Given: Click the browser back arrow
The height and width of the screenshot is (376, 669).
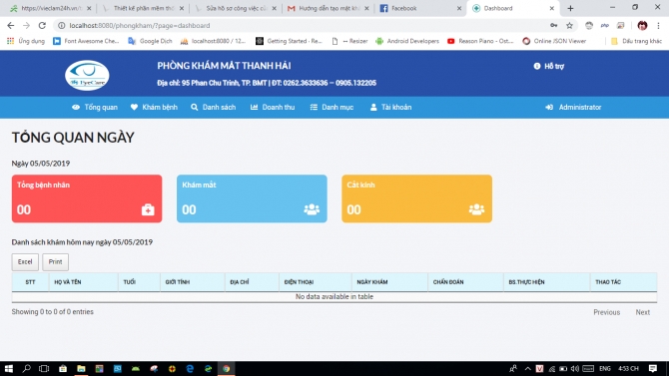Looking at the screenshot, I should tap(11, 26).
